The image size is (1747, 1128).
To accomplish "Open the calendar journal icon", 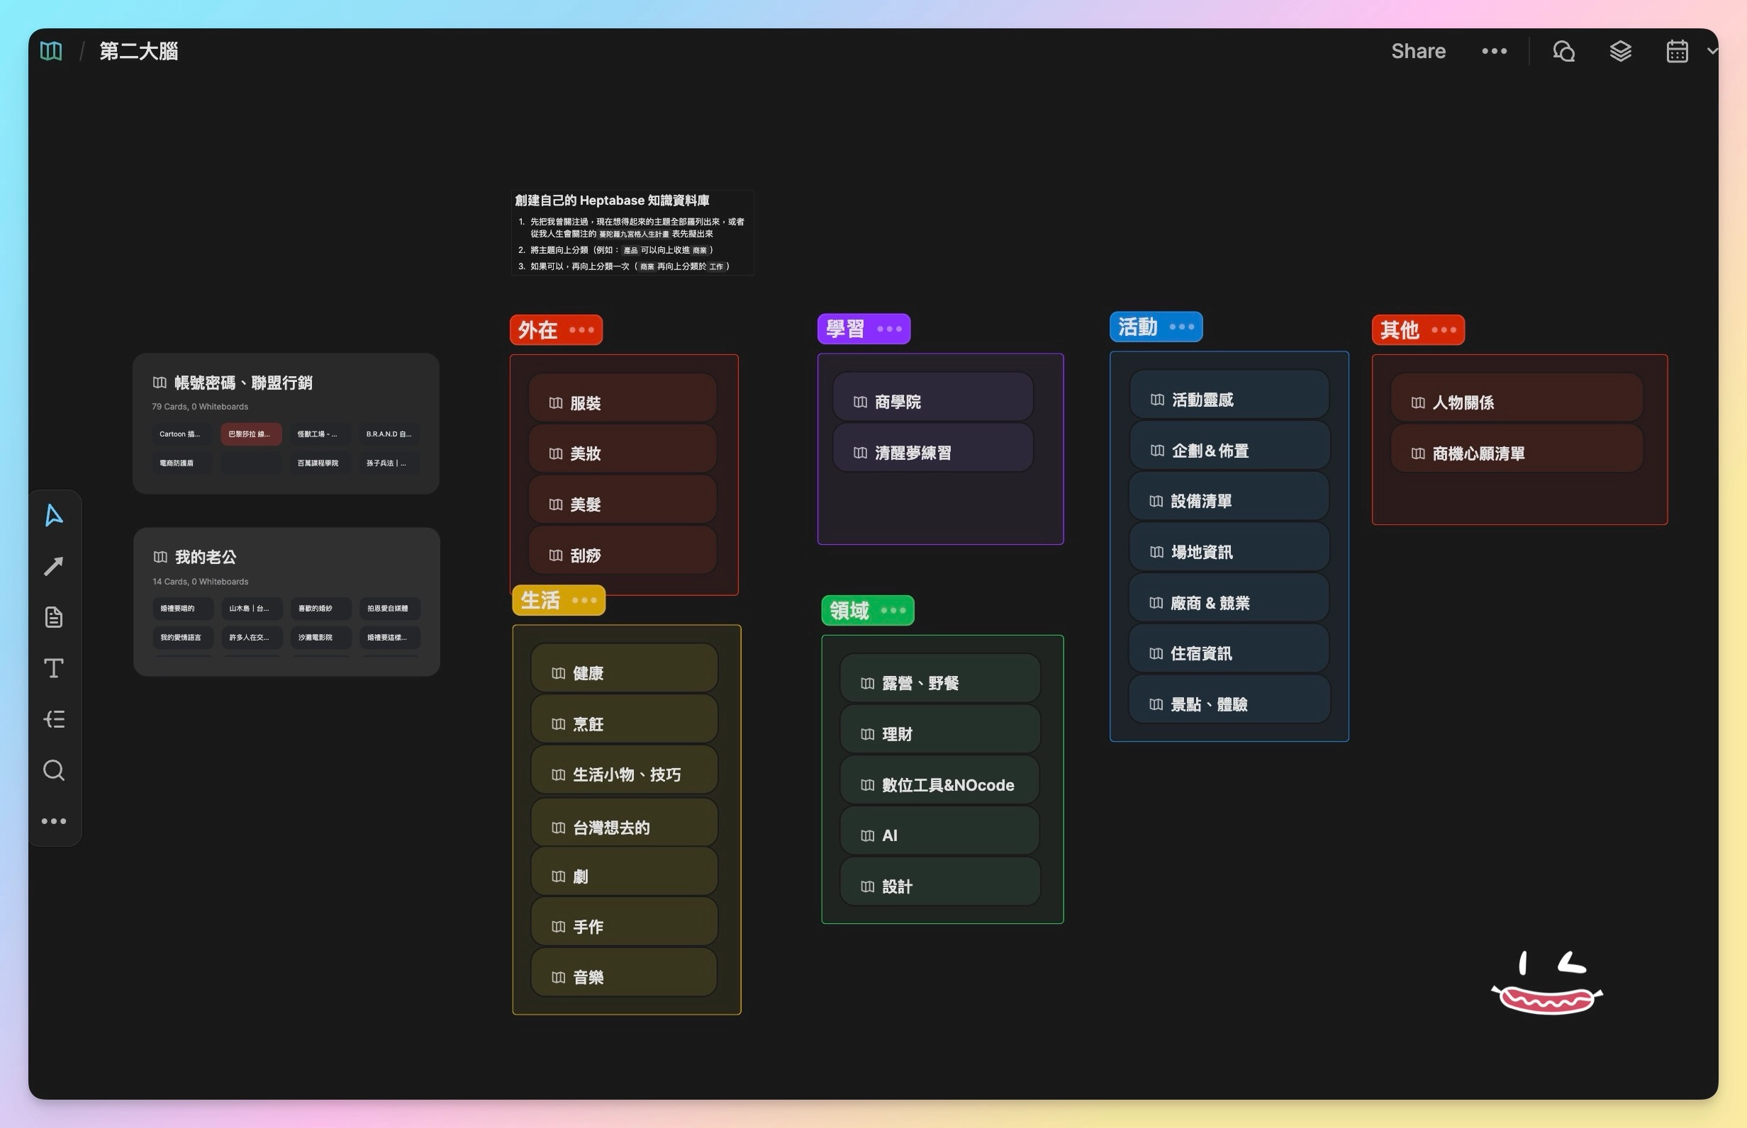I will 1677,51.
